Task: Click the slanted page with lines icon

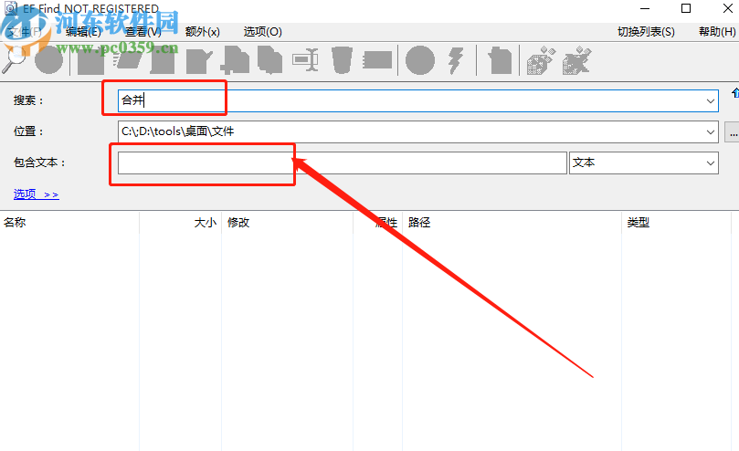Action: pos(129,59)
